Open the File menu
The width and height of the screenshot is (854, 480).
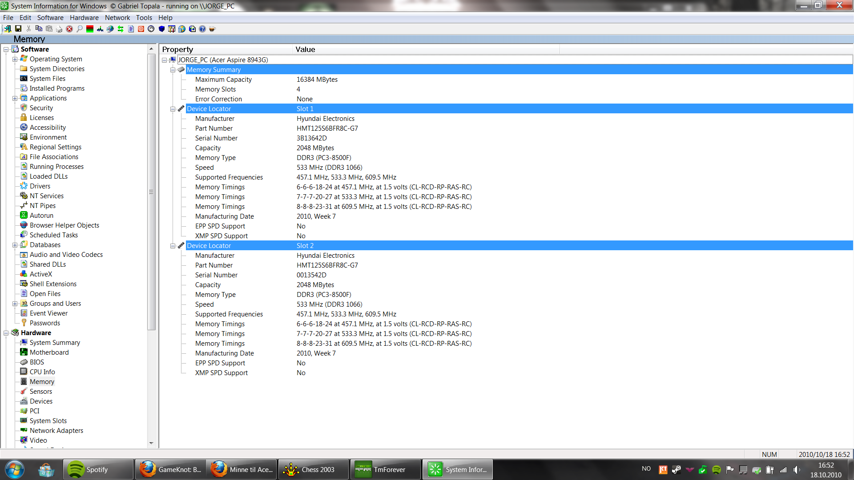(8, 18)
